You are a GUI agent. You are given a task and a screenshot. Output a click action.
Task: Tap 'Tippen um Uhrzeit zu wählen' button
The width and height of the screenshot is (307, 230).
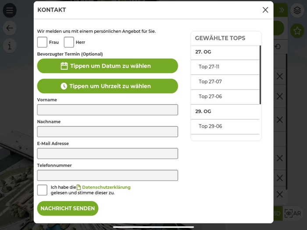[x=107, y=86]
